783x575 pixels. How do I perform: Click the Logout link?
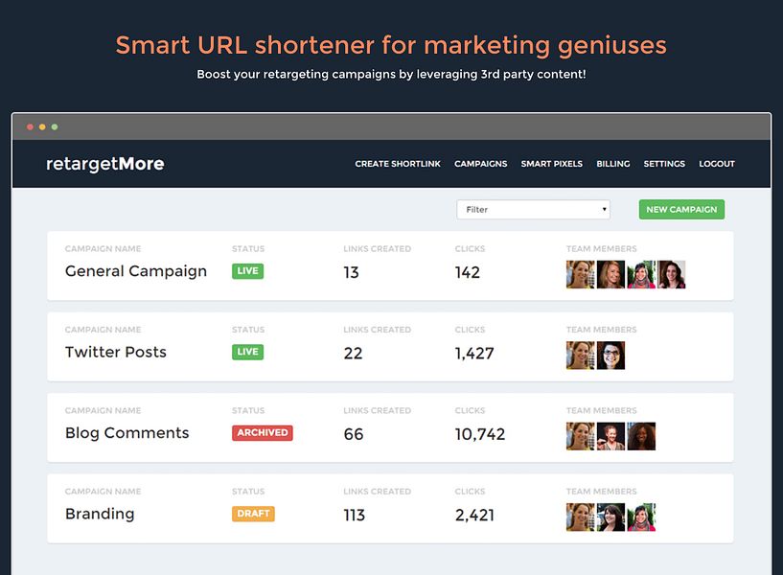click(717, 164)
